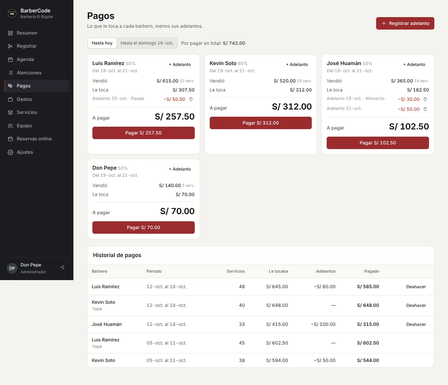Viewport: 448px width, 385px height.
Task: Click the Gastos wallet icon
Action: point(10,99)
